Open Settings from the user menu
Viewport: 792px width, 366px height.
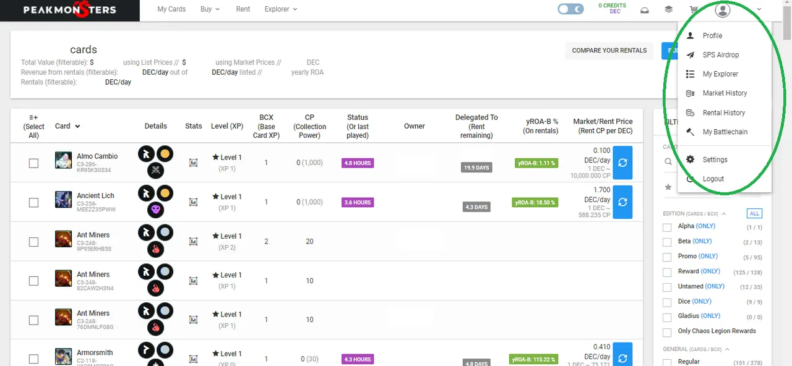coord(725,160)
